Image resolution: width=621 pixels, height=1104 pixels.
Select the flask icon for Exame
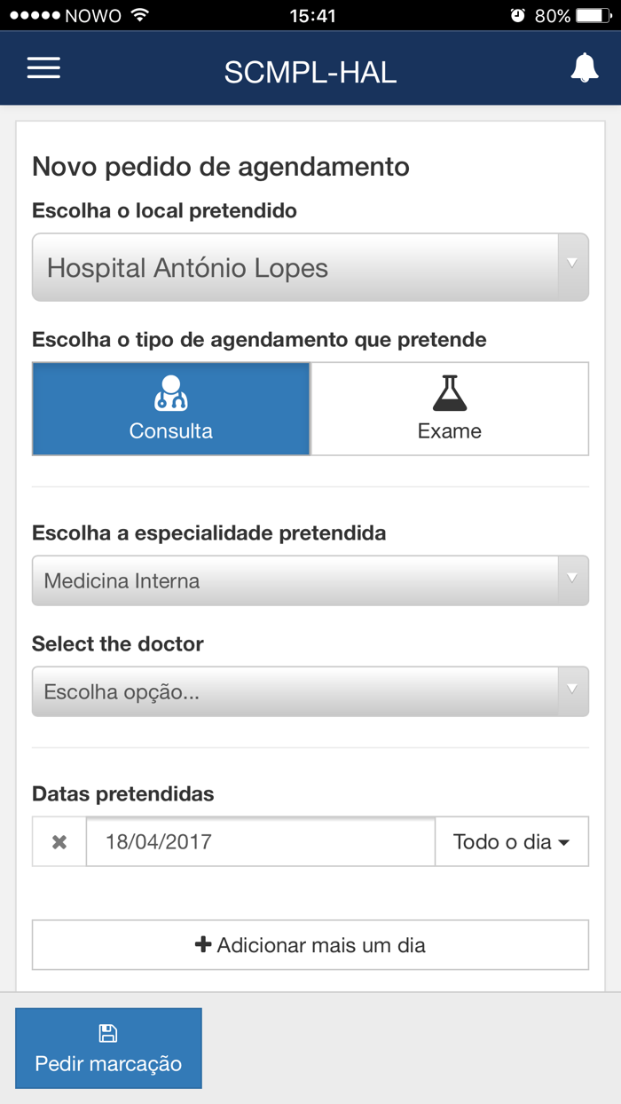(x=450, y=393)
